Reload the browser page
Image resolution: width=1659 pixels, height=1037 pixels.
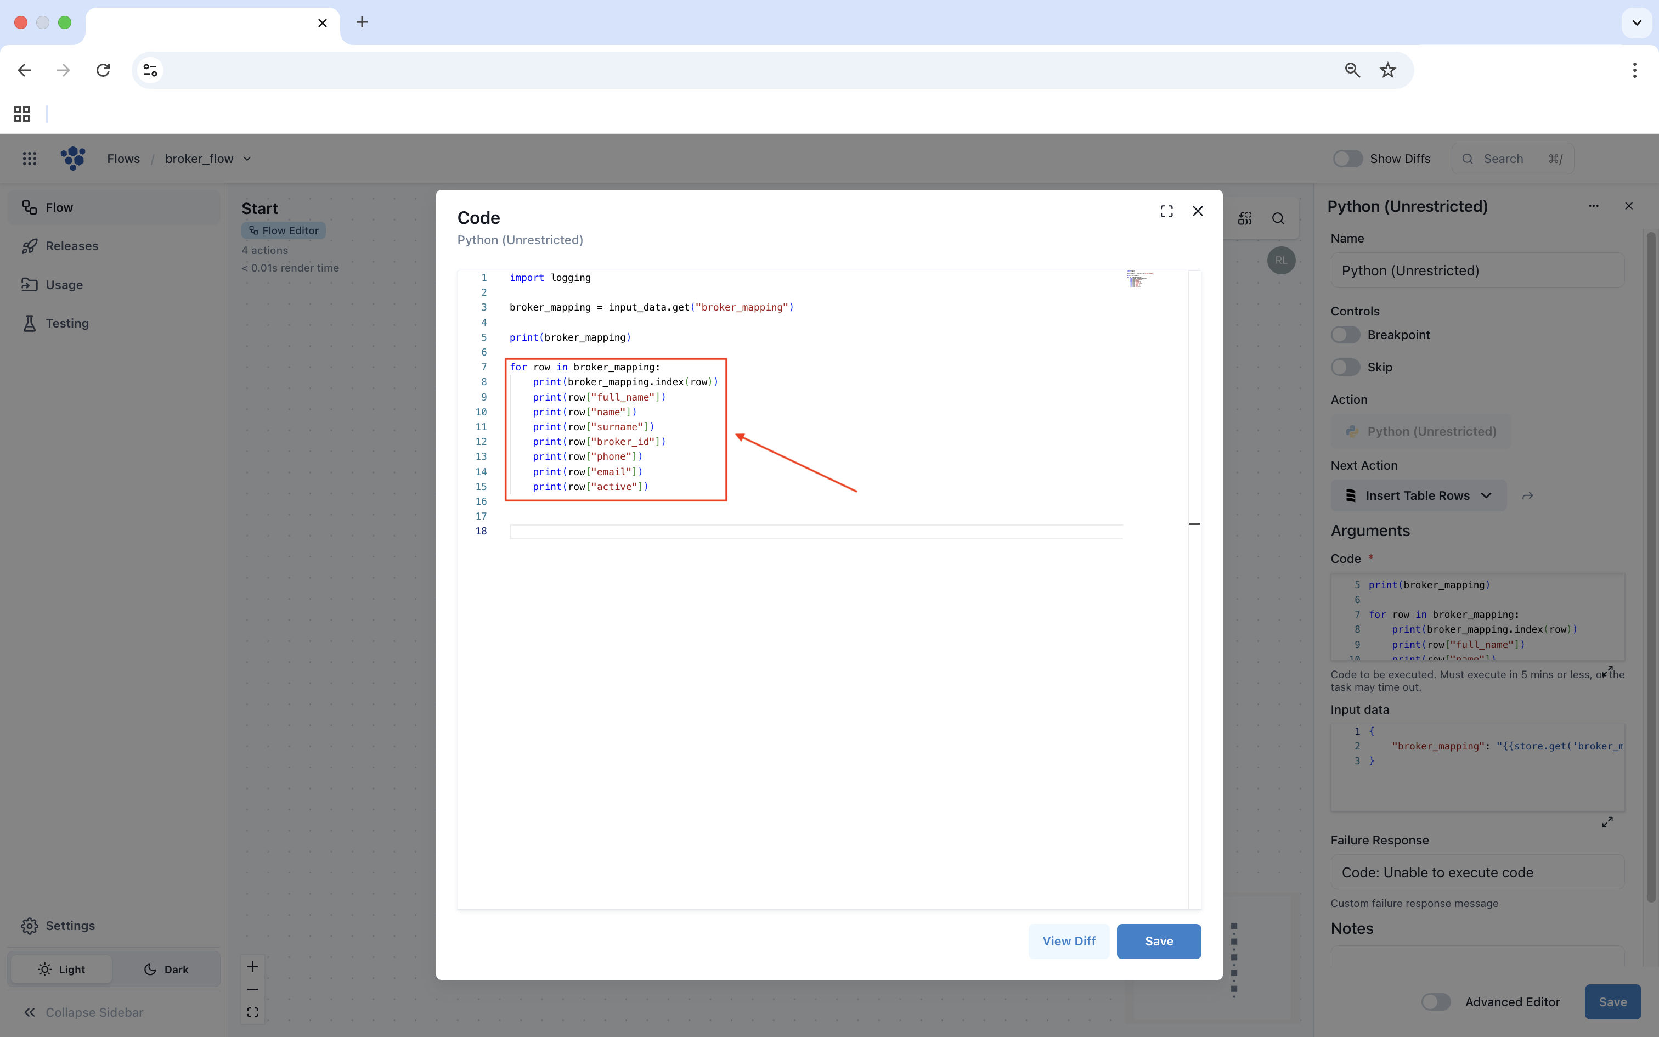[103, 70]
